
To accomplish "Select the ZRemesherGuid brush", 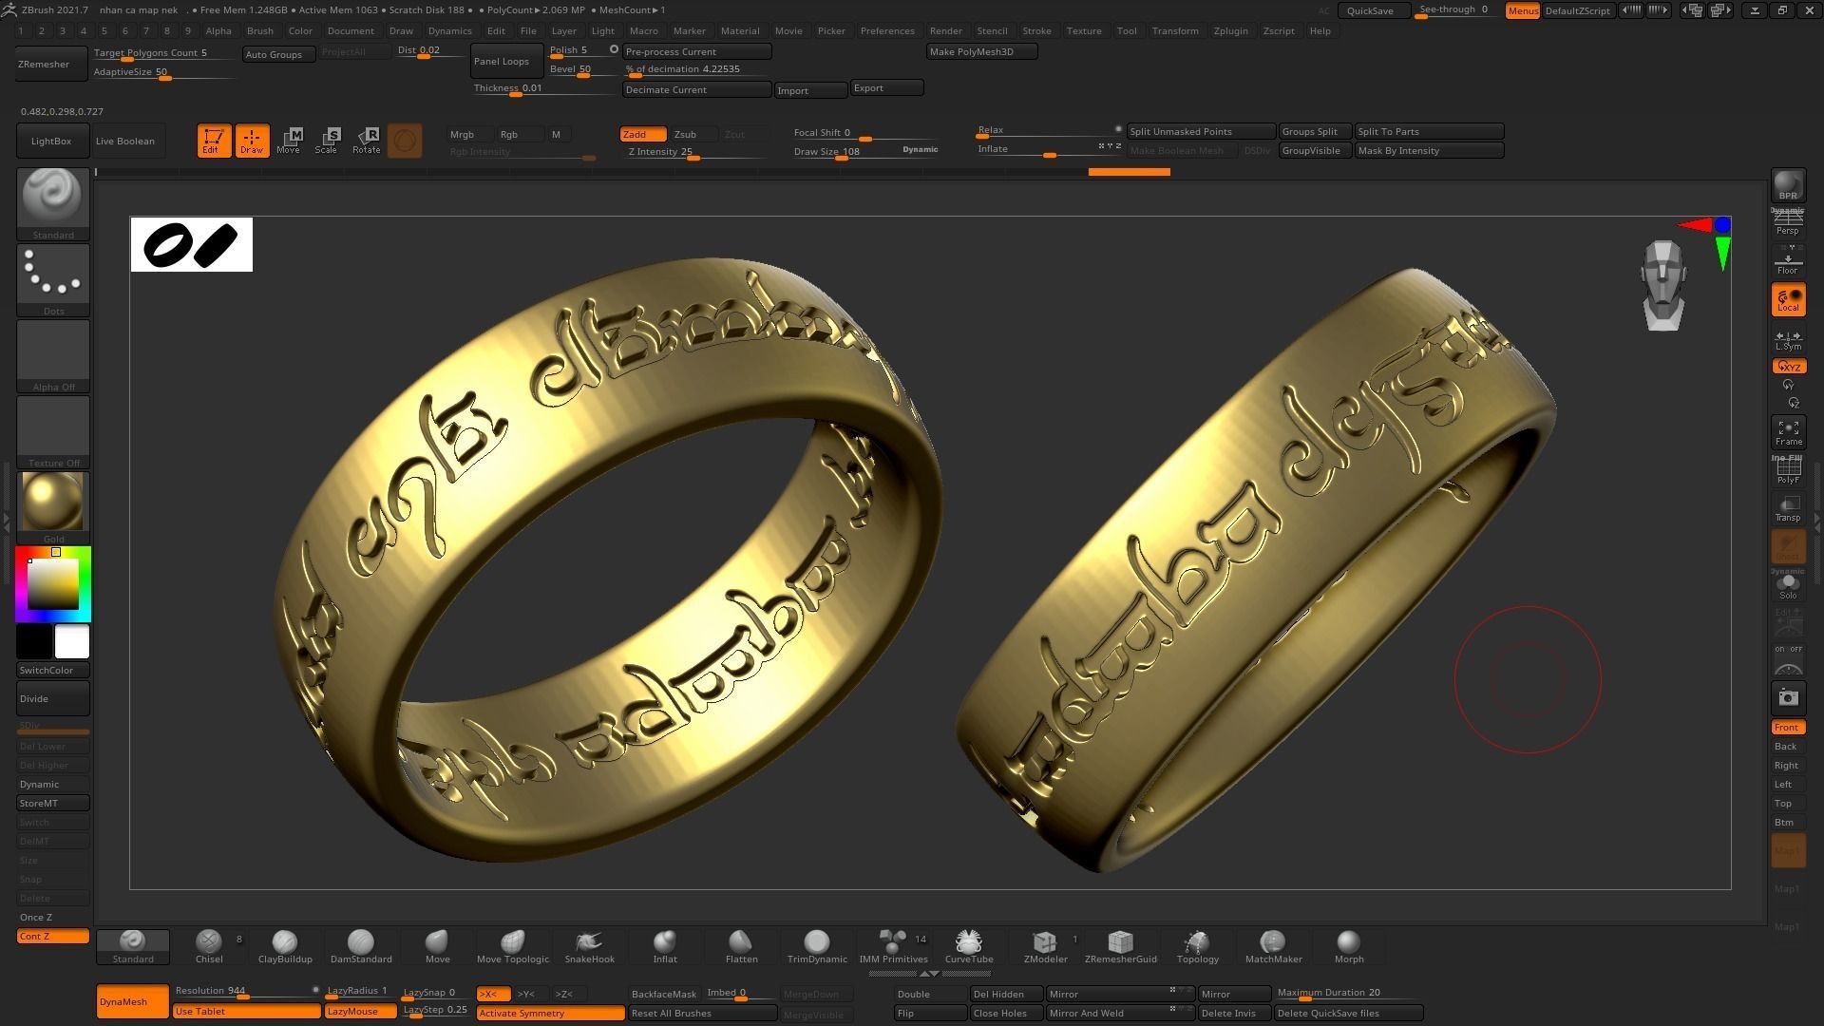I will click(x=1121, y=947).
